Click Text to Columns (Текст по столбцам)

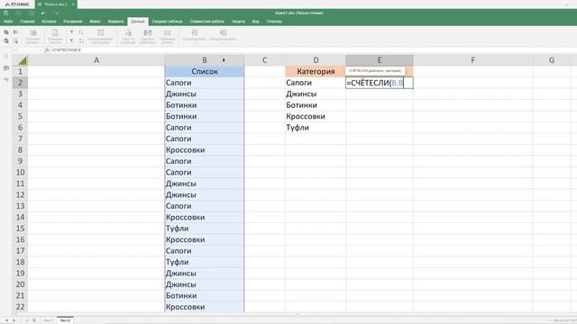[x=128, y=36]
